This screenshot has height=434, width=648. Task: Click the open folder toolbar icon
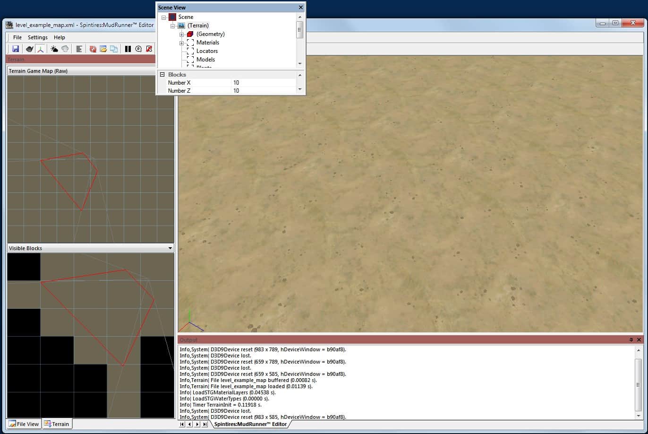(103, 49)
